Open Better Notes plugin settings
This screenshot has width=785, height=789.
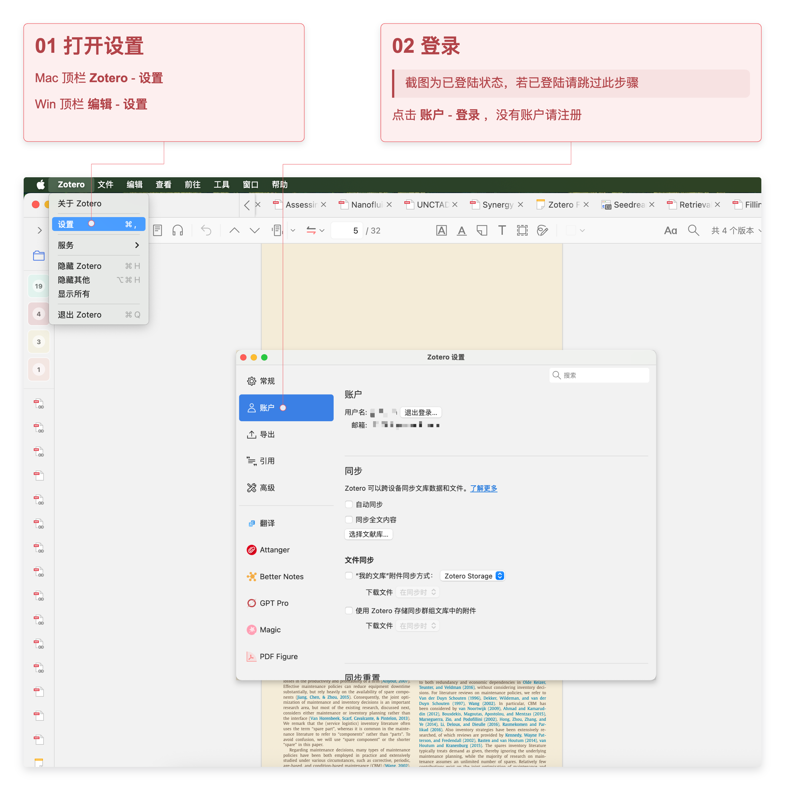point(286,577)
